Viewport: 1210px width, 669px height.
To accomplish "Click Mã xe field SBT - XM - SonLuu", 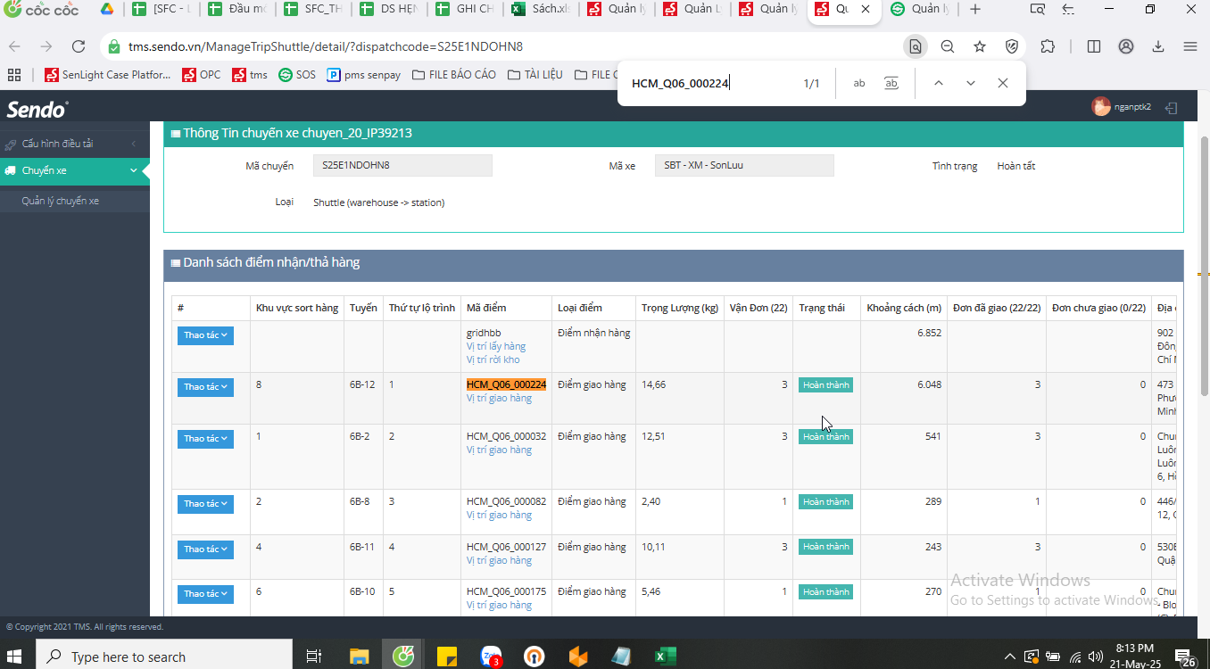I will [x=744, y=166].
